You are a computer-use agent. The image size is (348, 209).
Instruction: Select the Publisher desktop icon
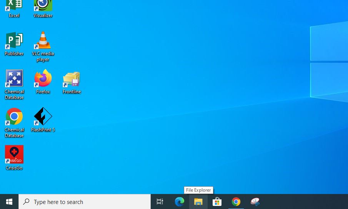[14, 44]
